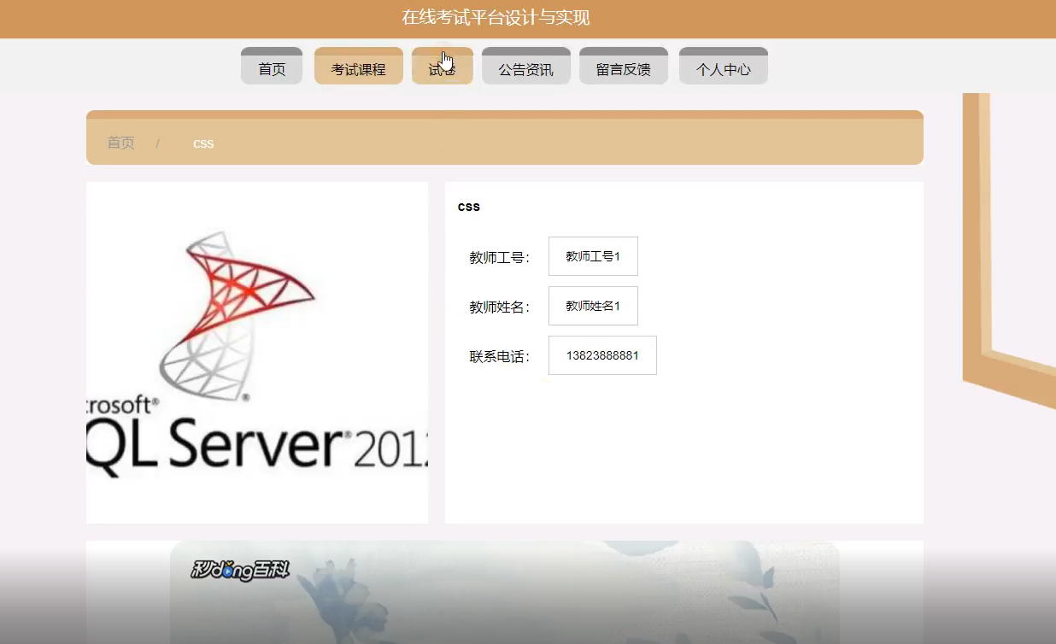Click the 教师工号1 value field
The image size is (1056, 644).
[593, 256]
